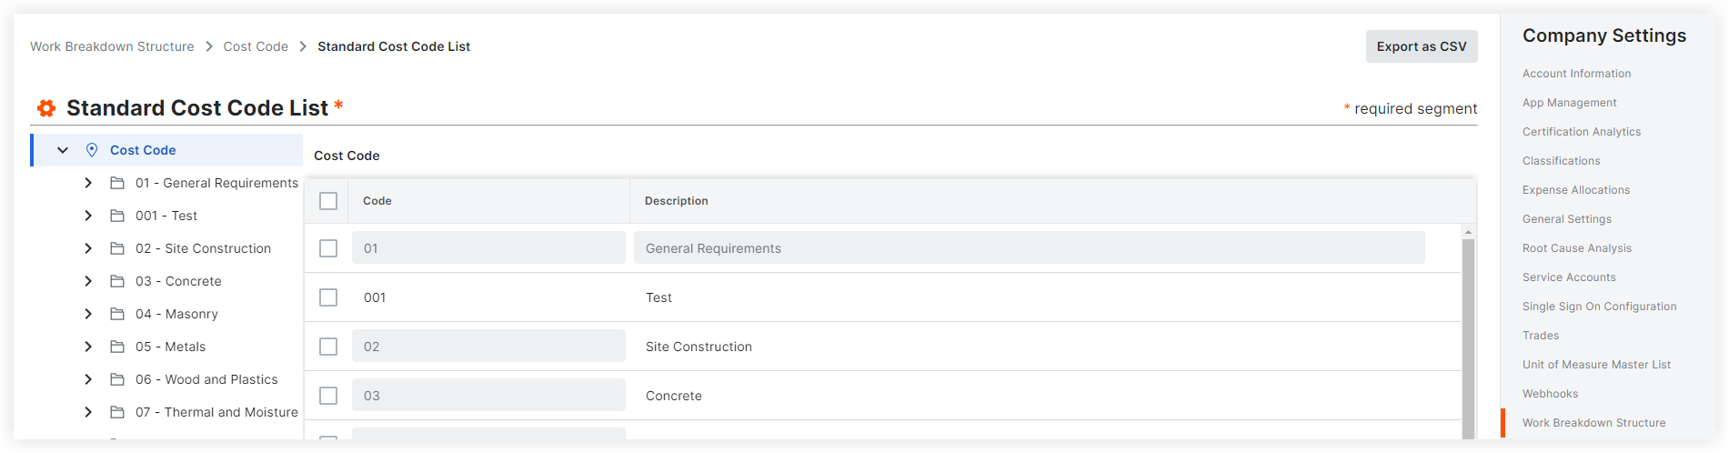Export the cost code list as CSV
This screenshot has height=453, width=1729.
tap(1421, 46)
